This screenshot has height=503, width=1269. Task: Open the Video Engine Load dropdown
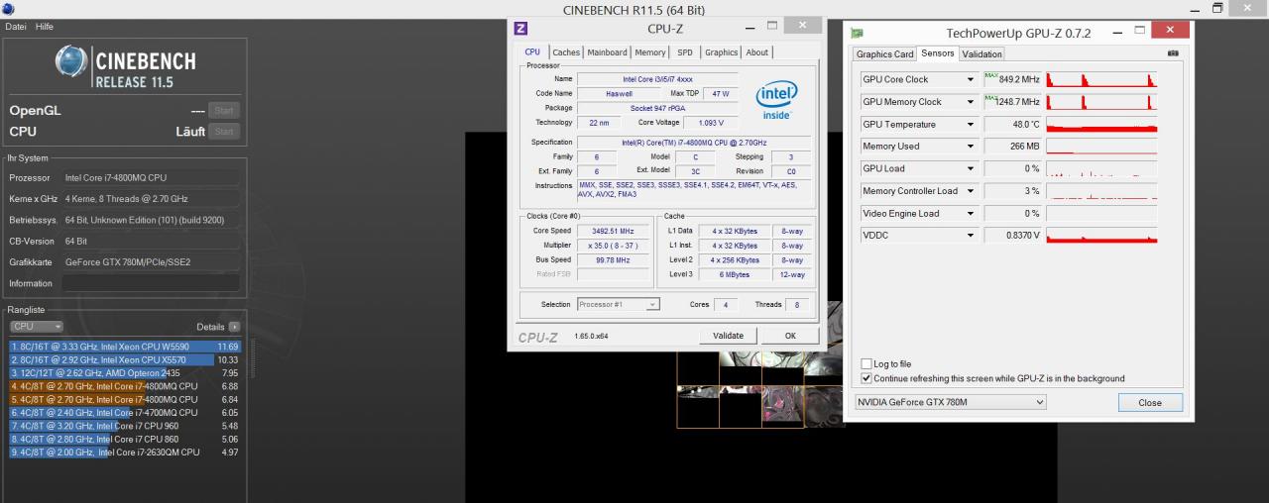pyautogui.click(x=971, y=213)
